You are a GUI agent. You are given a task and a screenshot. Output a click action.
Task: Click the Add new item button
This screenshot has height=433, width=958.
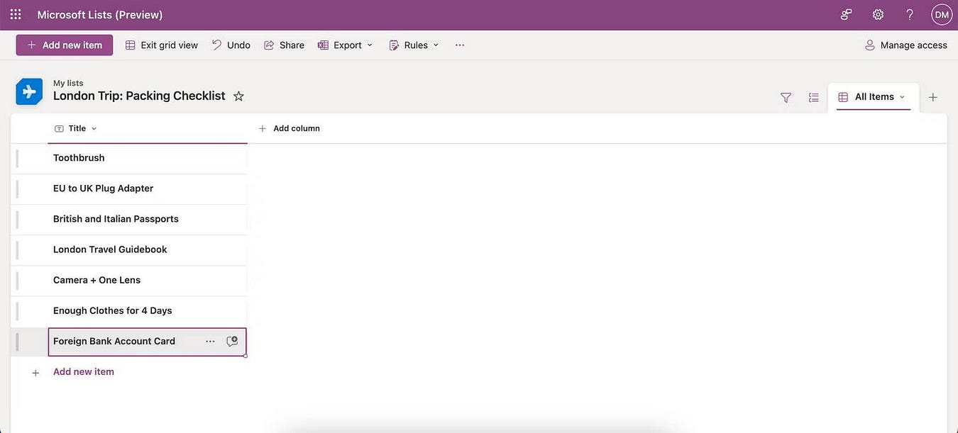point(64,45)
